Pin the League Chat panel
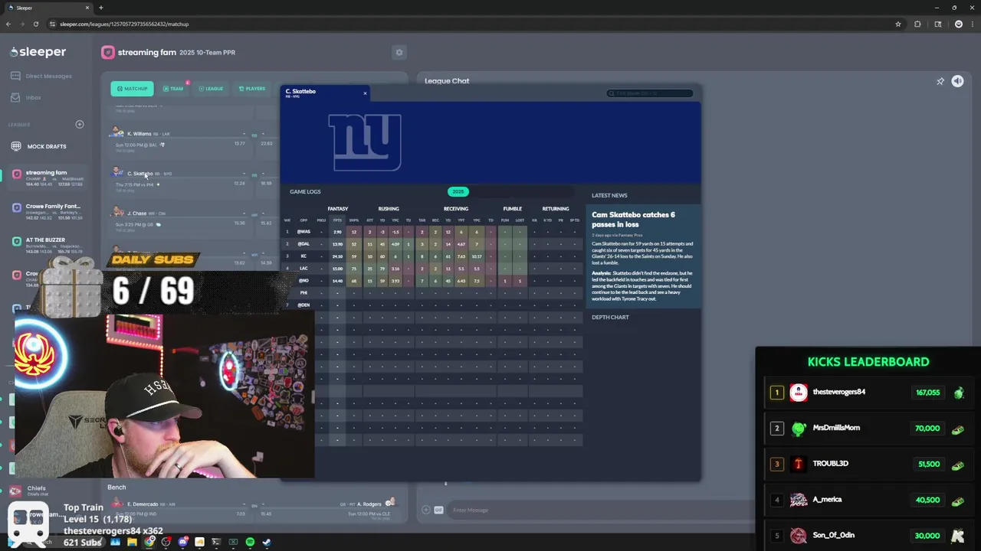This screenshot has width=981, height=551. click(x=940, y=81)
